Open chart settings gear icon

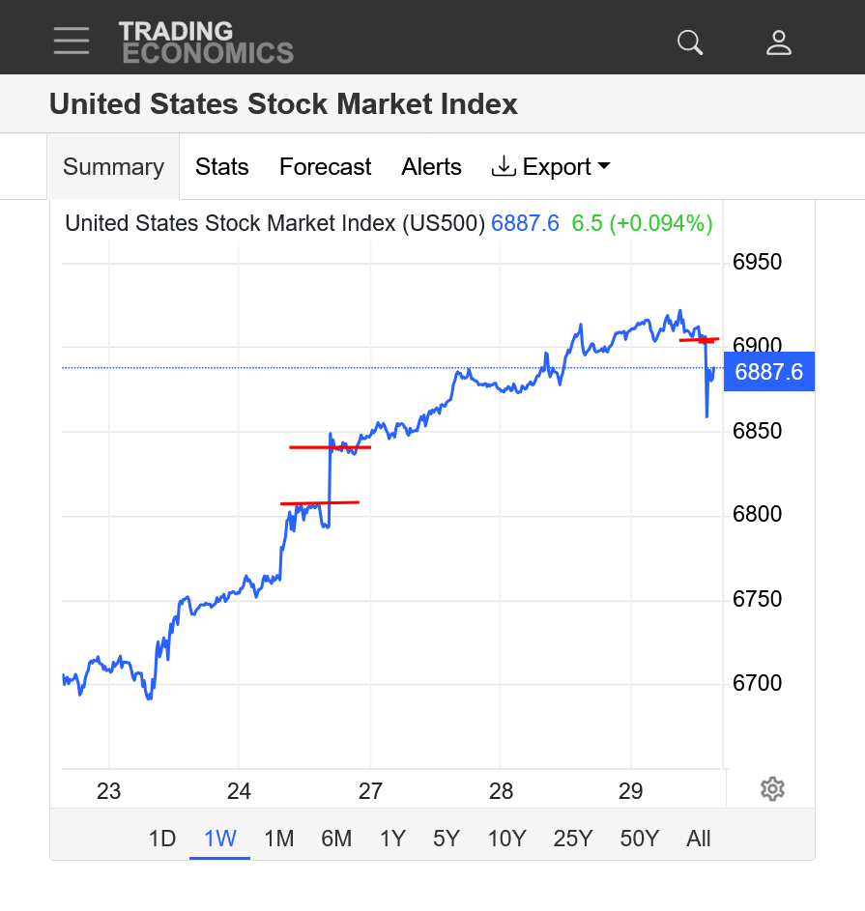coord(771,789)
